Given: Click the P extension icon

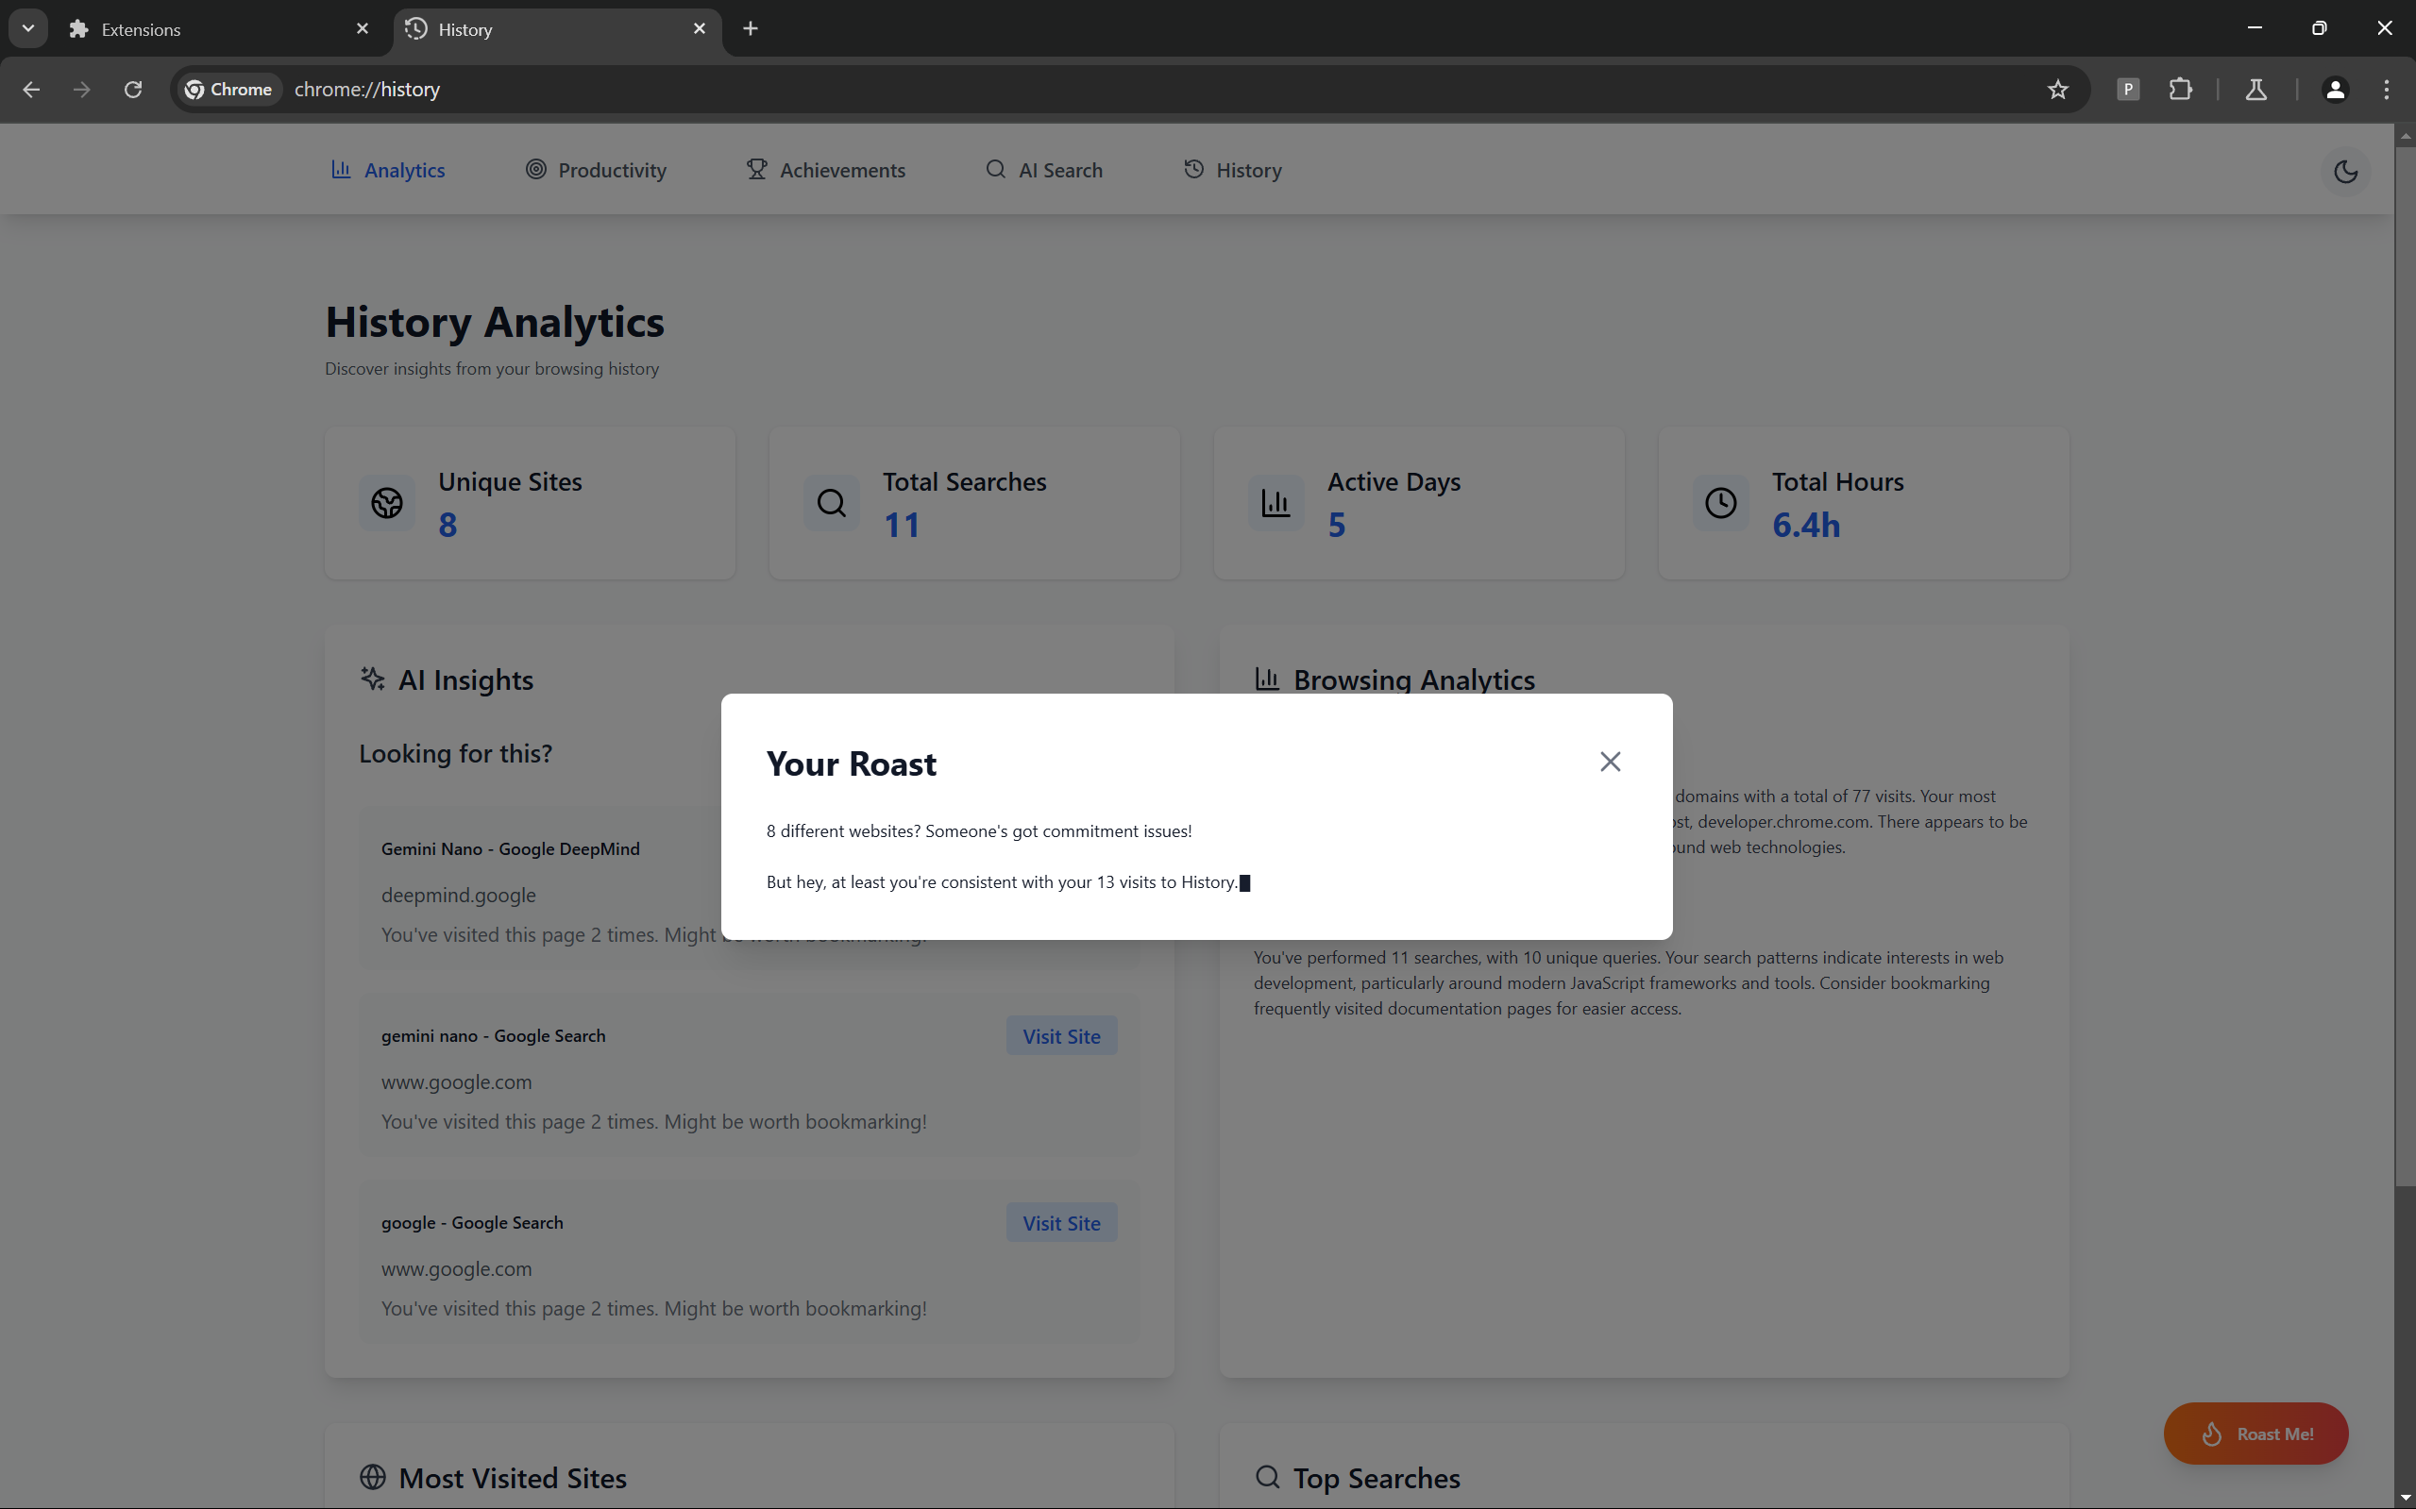Looking at the screenshot, I should pos(2127,90).
